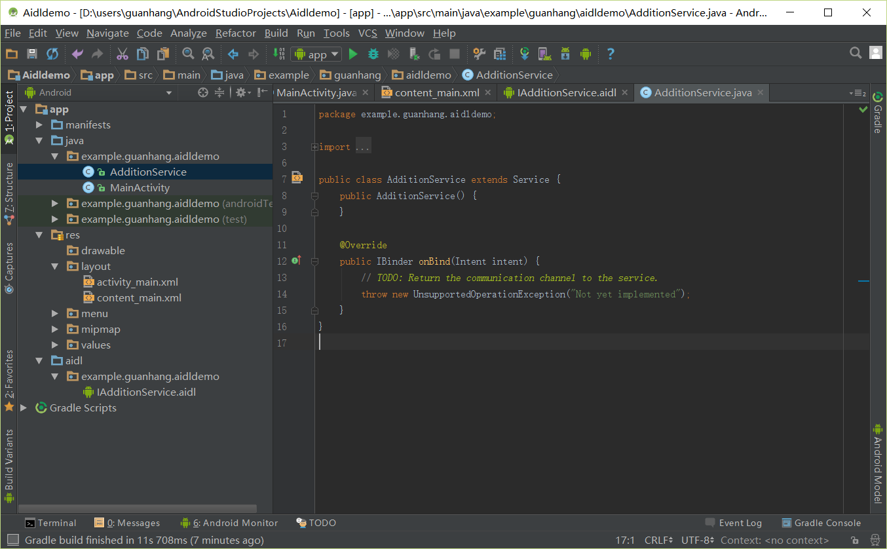Open the CRLF line separator dropdown
Screen dimensions: 887x549
[x=658, y=540]
